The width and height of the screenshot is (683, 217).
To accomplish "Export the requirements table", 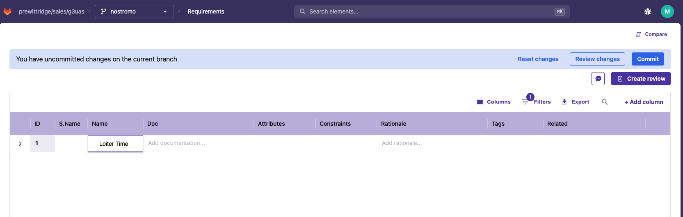I will (x=575, y=102).
